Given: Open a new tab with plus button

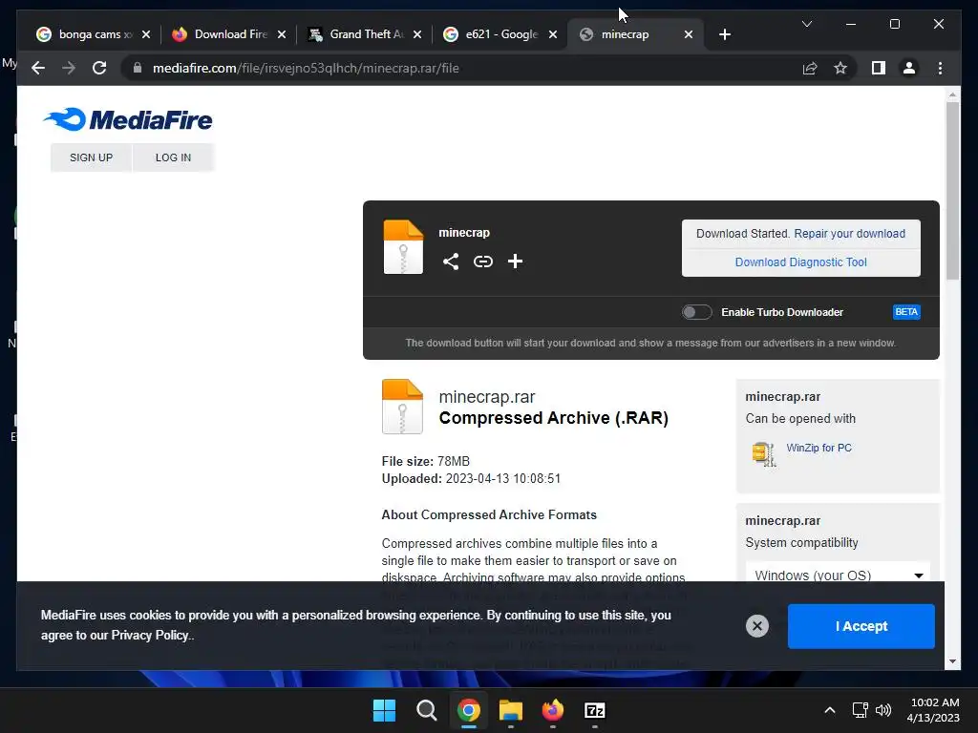Looking at the screenshot, I should 724,34.
